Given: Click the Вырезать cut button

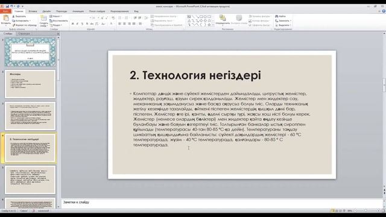Looking at the screenshot, I should (x=19, y=16).
